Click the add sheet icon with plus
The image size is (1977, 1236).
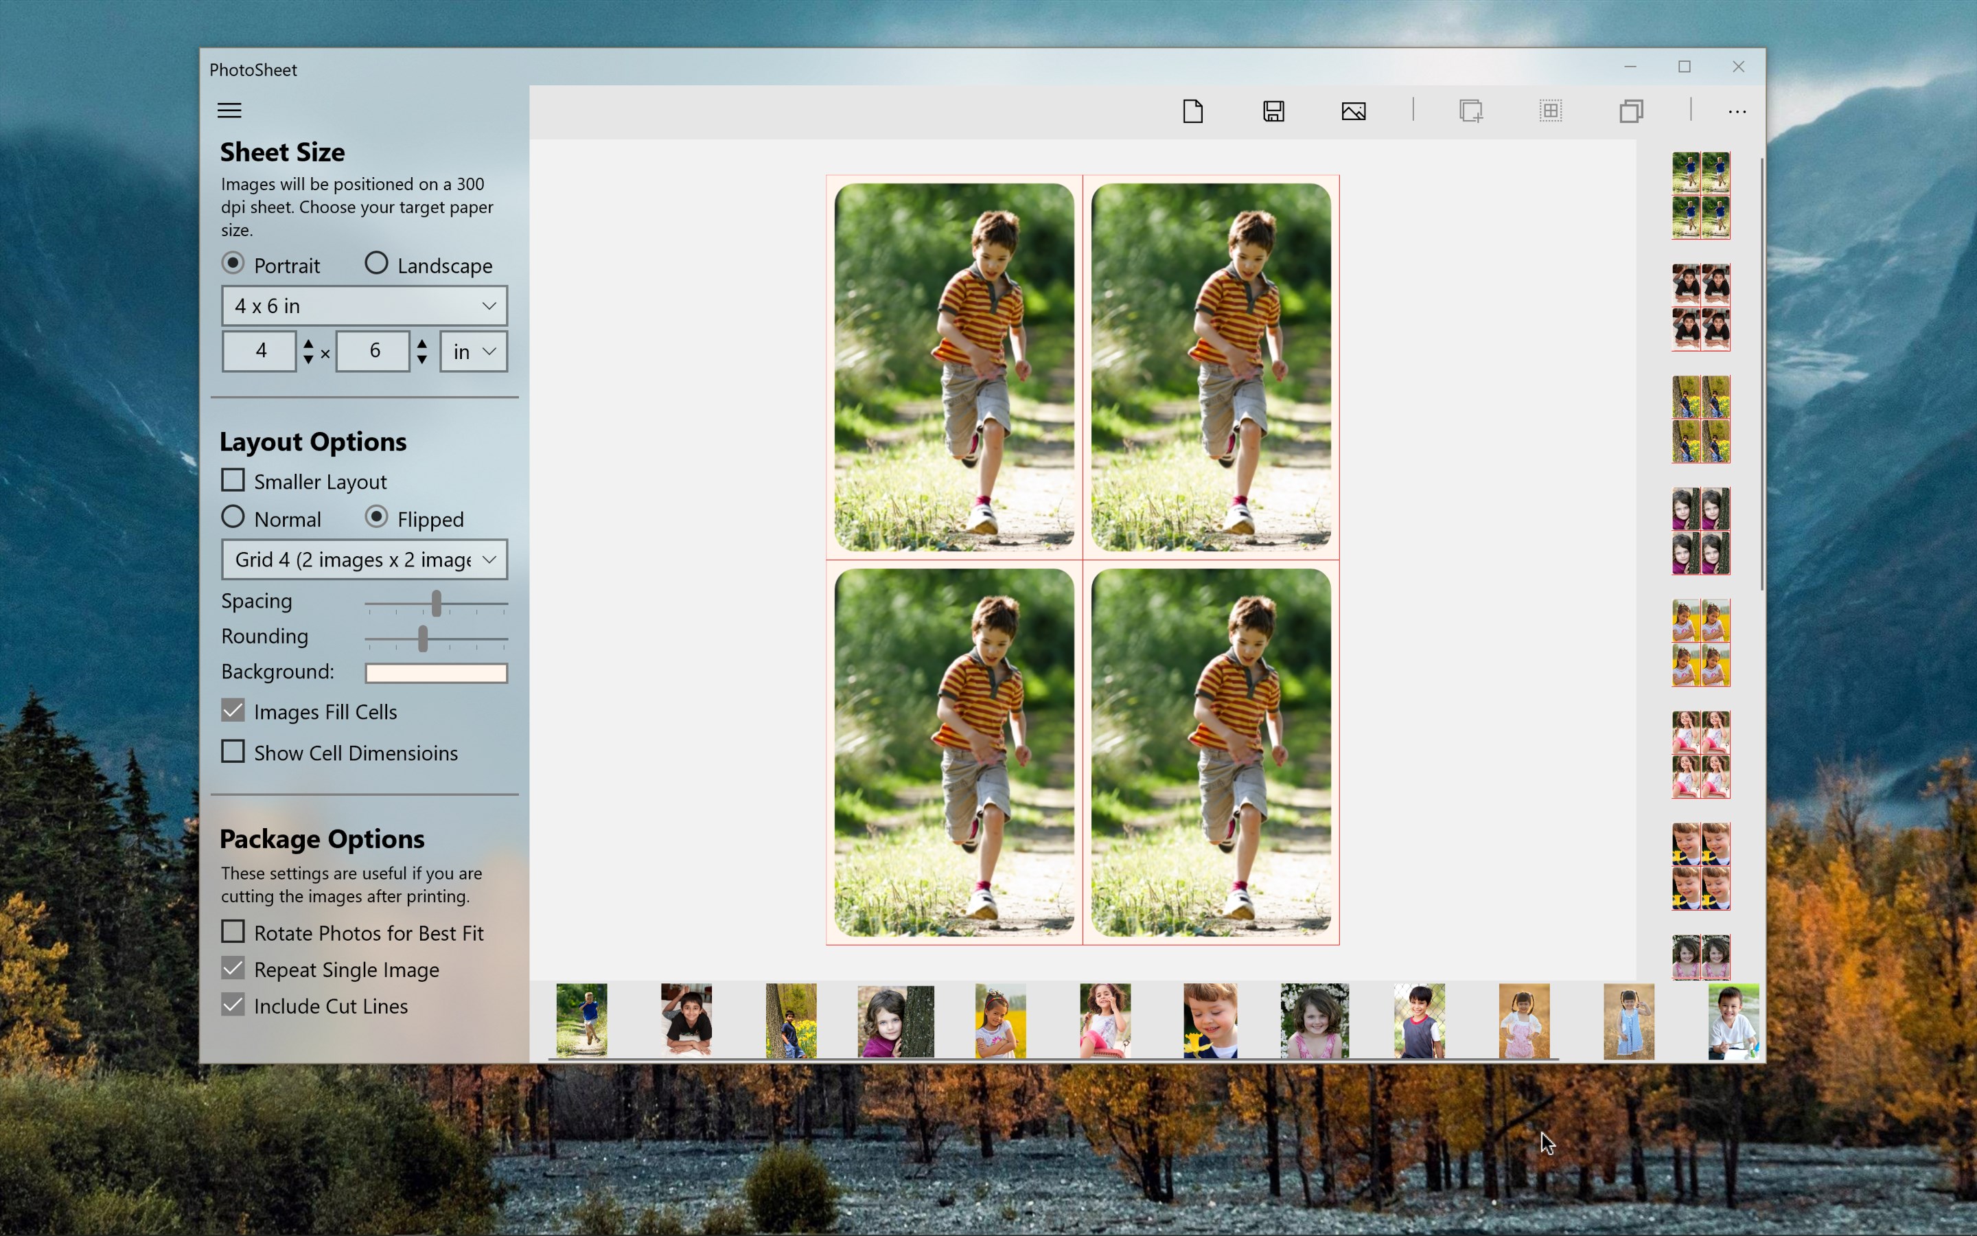click(1470, 111)
